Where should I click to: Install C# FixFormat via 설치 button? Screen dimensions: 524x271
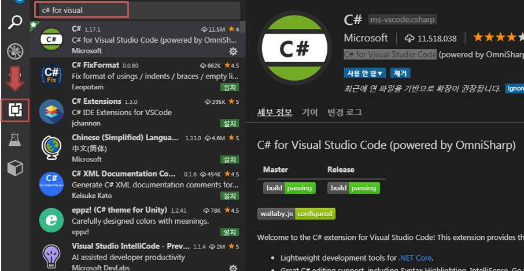click(230, 87)
